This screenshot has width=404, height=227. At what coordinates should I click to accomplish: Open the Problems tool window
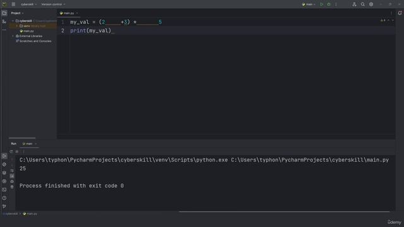click(x=4, y=198)
